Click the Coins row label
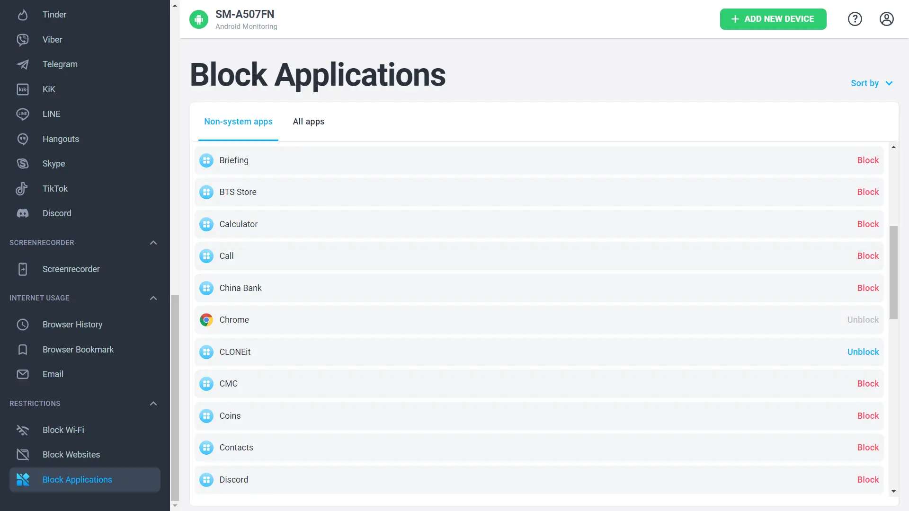Viewport: 909px width, 511px height. coord(230,416)
